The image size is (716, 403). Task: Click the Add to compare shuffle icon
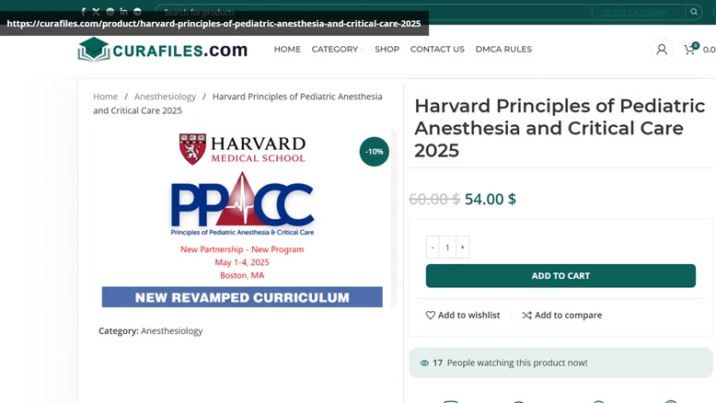[527, 315]
